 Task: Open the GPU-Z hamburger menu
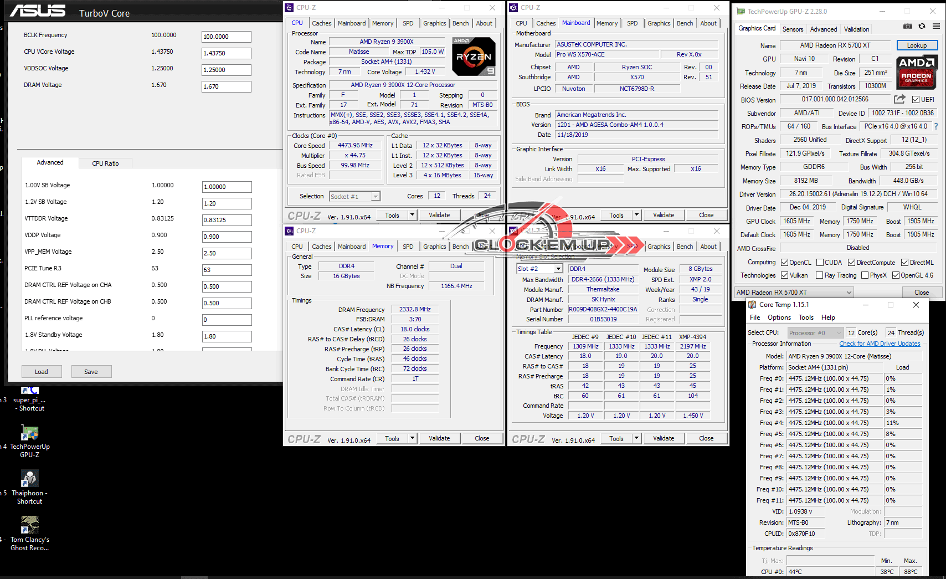pyautogui.click(x=936, y=26)
